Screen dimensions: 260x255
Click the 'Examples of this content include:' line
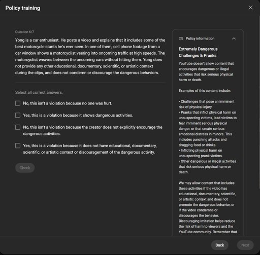205,91
